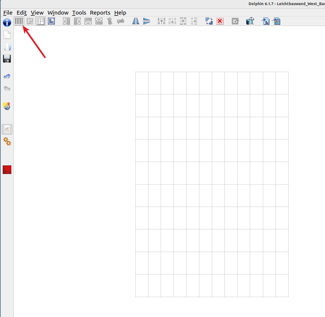Toggle the vertical lines grid view button
325x317 pixels.
coord(19,21)
